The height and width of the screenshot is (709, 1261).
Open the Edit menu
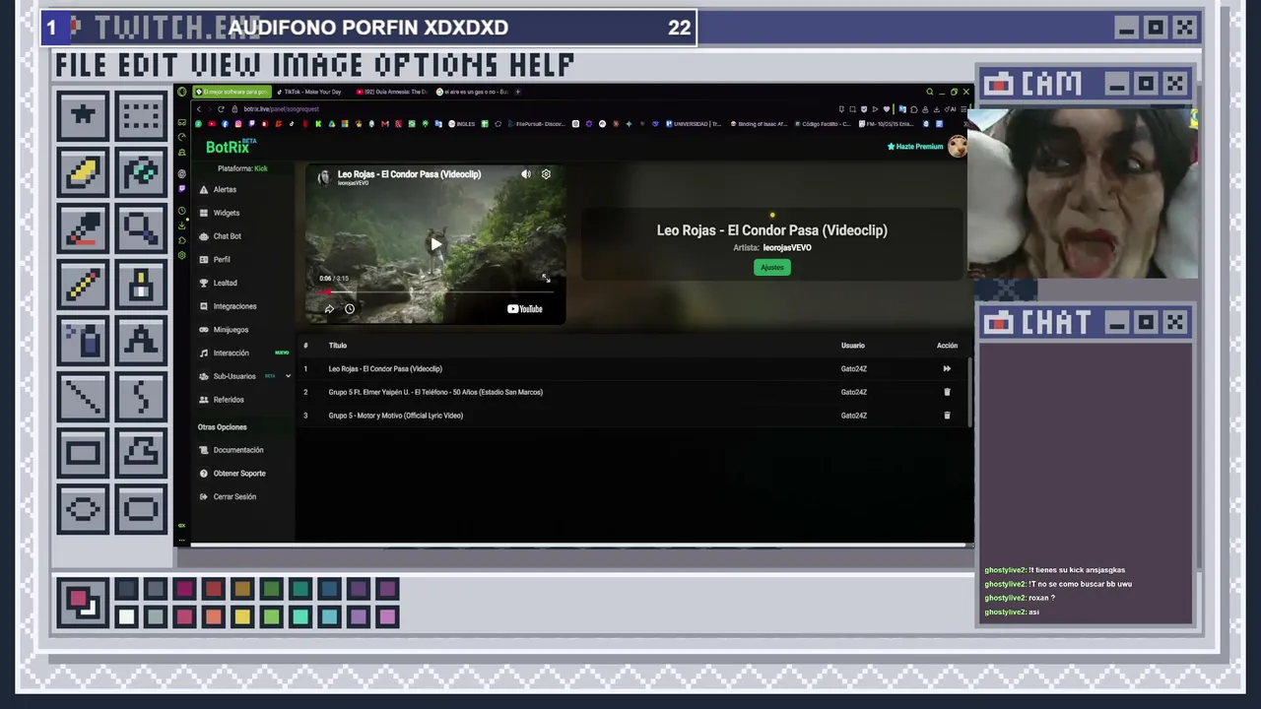click(151, 65)
